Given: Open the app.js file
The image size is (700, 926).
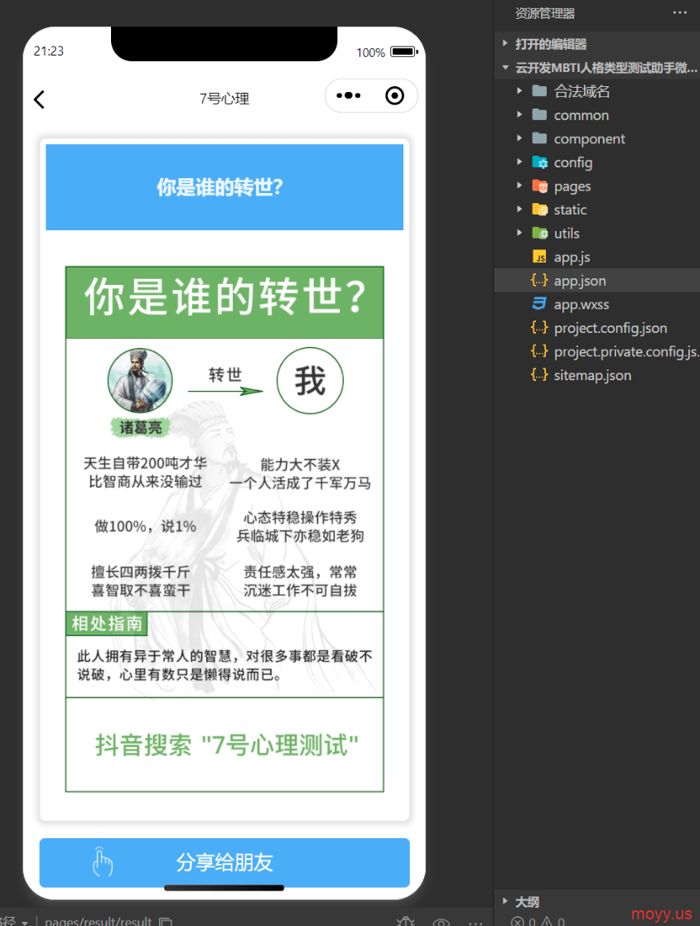Looking at the screenshot, I should click(x=572, y=258).
